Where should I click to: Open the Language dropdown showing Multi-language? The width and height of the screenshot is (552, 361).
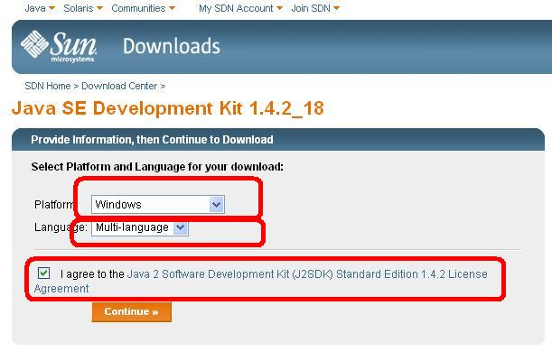[140, 227]
